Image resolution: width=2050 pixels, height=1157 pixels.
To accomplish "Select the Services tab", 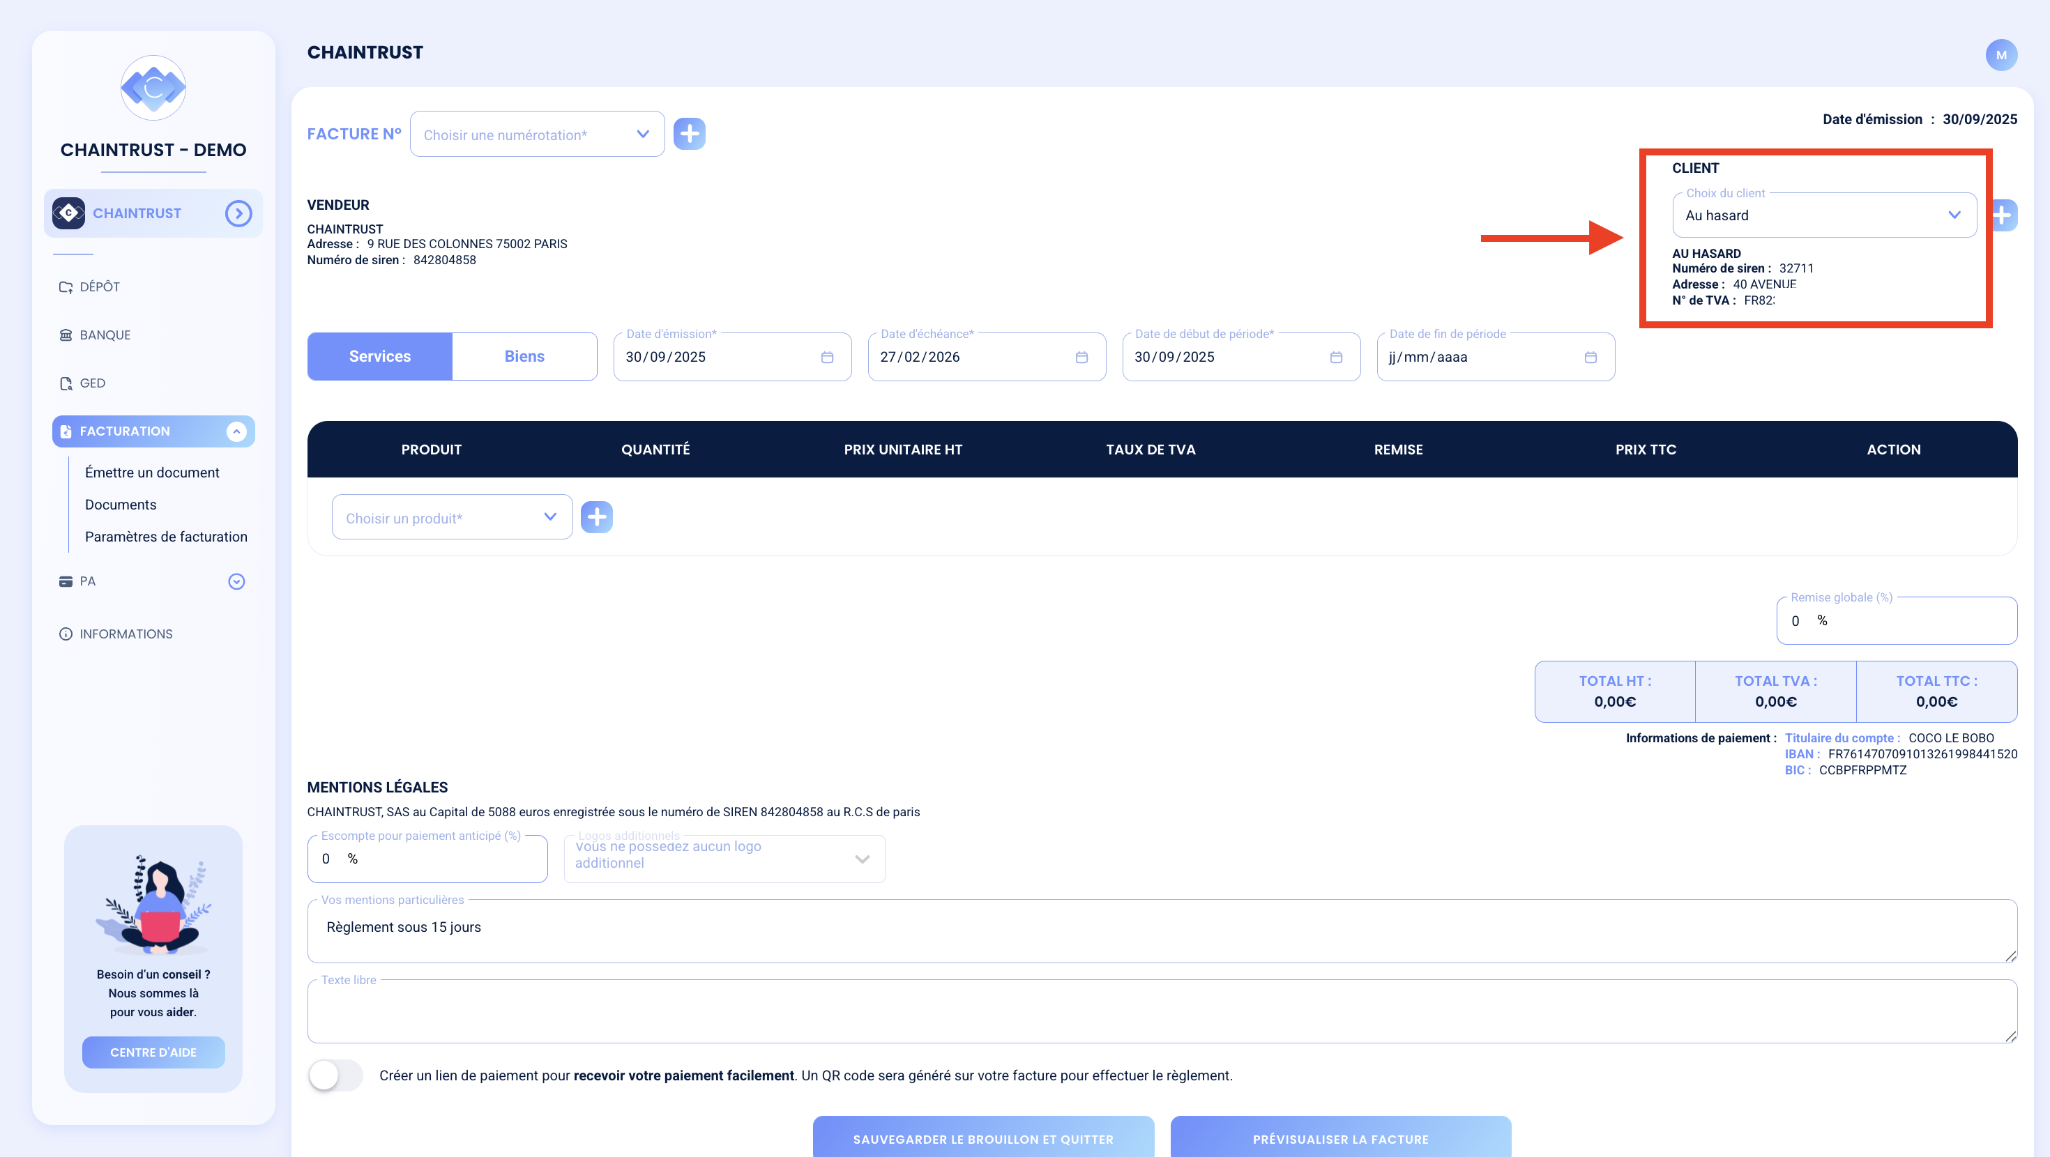I will point(379,356).
